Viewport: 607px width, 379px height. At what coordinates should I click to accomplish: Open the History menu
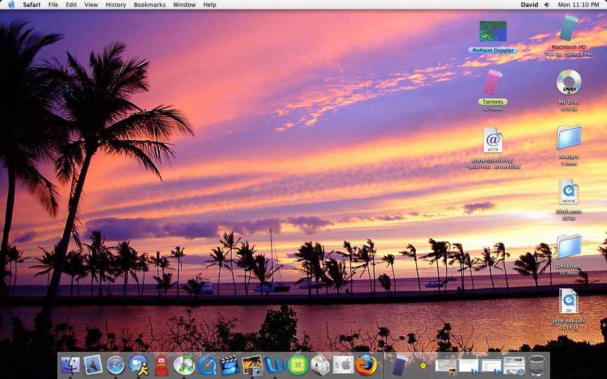pos(116,5)
